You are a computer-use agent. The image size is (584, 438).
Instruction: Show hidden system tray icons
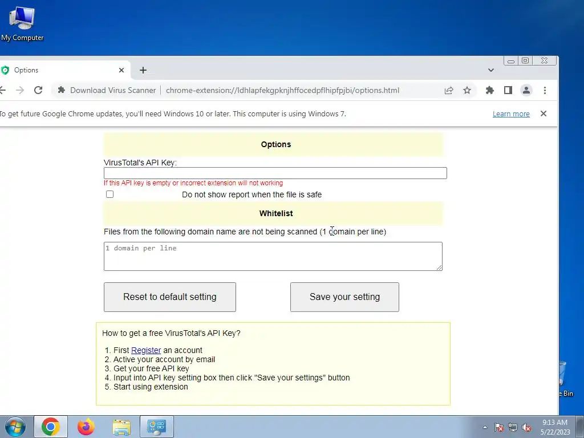point(485,427)
